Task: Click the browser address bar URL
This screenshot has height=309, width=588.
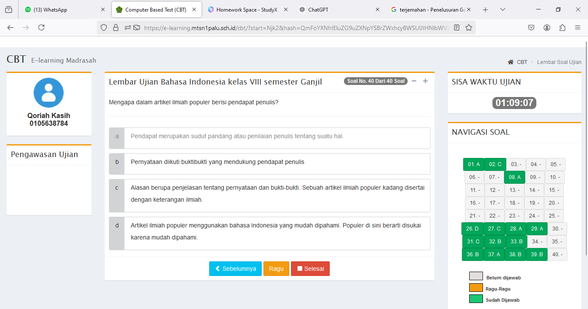Action: tap(297, 27)
